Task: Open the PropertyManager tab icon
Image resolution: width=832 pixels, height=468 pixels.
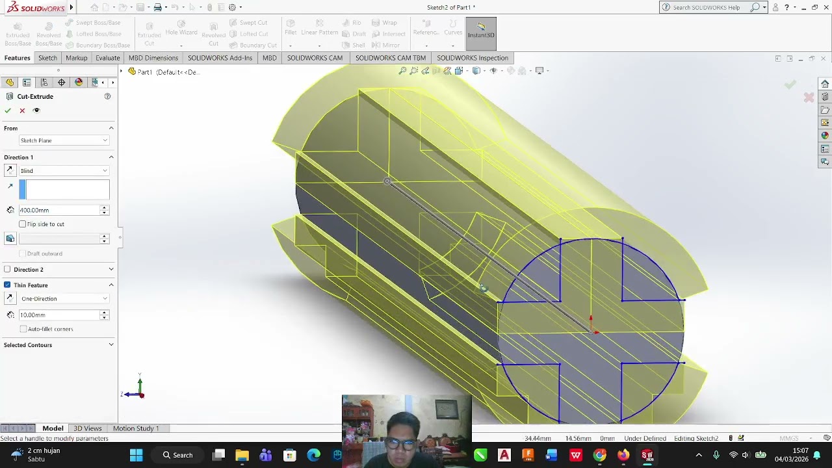Action: pyautogui.click(x=27, y=83)
